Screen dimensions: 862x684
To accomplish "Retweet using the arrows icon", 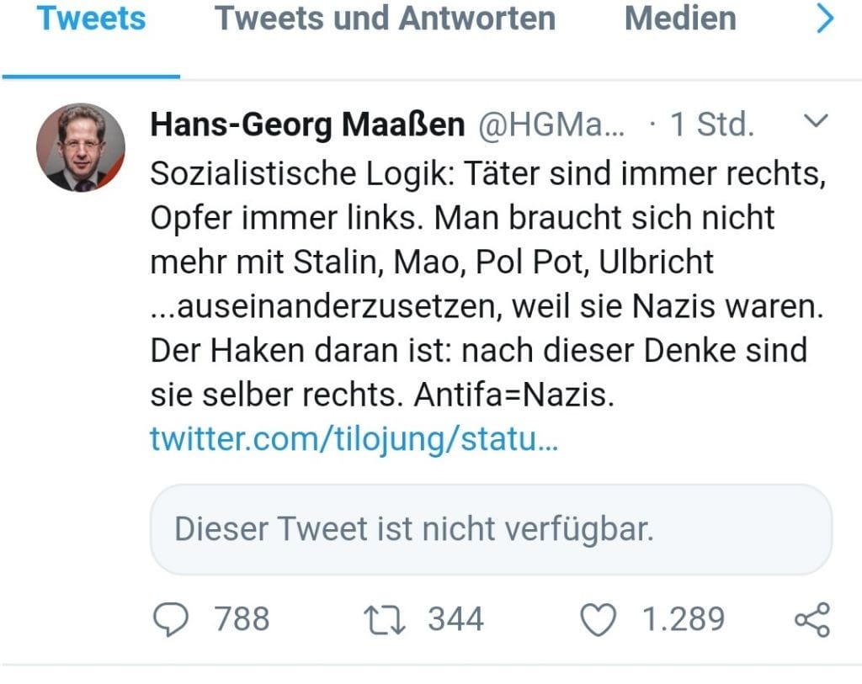I will tap(384, 620).
